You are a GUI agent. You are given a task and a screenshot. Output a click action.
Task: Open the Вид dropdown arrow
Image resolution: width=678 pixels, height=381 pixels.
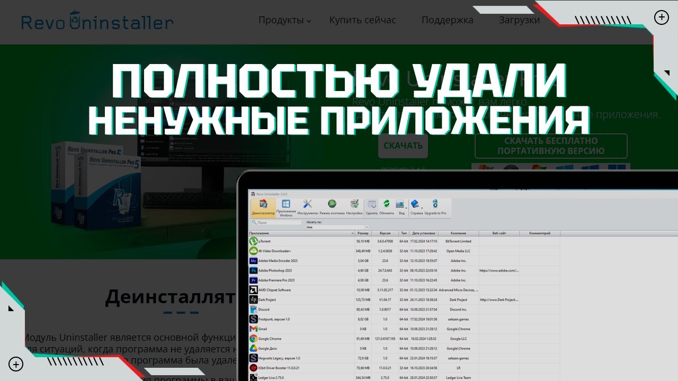pyautogui.click(x=406, y=208)
